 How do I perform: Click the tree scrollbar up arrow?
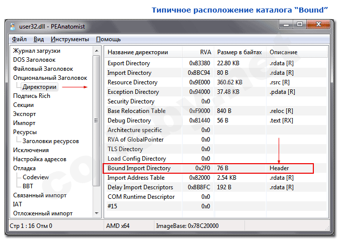pyautogui.click(x=97, y=50)
